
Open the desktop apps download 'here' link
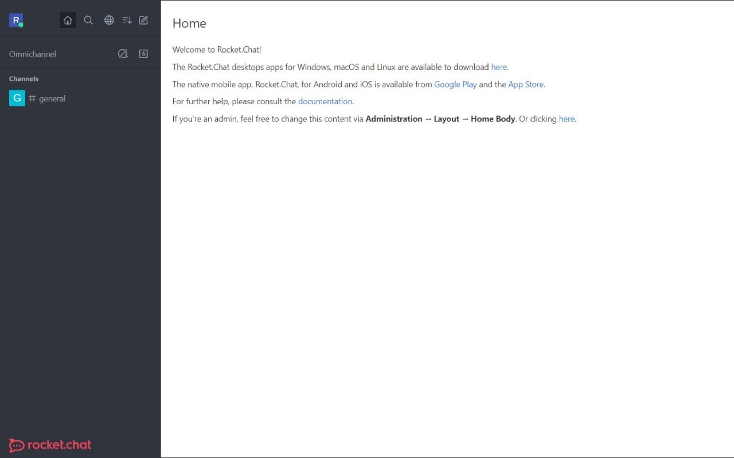click(x=498, y=67)
